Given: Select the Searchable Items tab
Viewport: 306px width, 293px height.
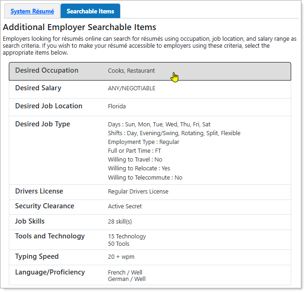Looking at the screenshot, I should coord(90,11).
